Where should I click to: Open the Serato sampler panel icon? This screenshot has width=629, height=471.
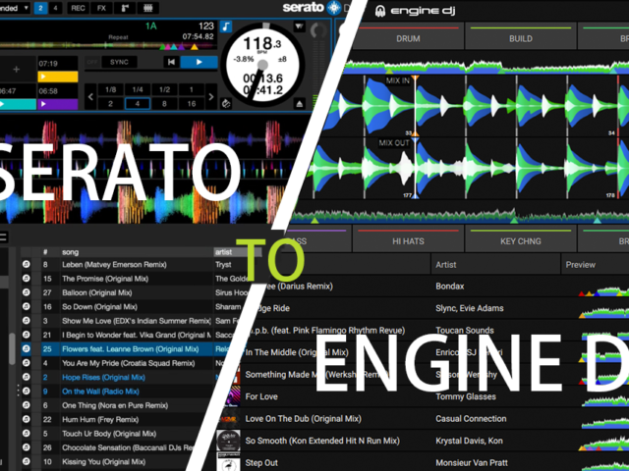[125, 8]
